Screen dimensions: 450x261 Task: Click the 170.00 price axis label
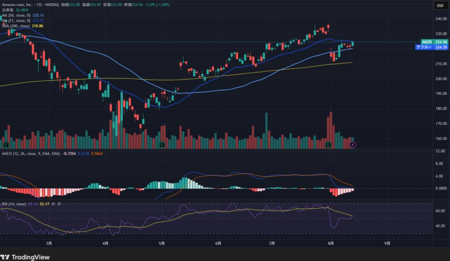[x=441, y=124]
